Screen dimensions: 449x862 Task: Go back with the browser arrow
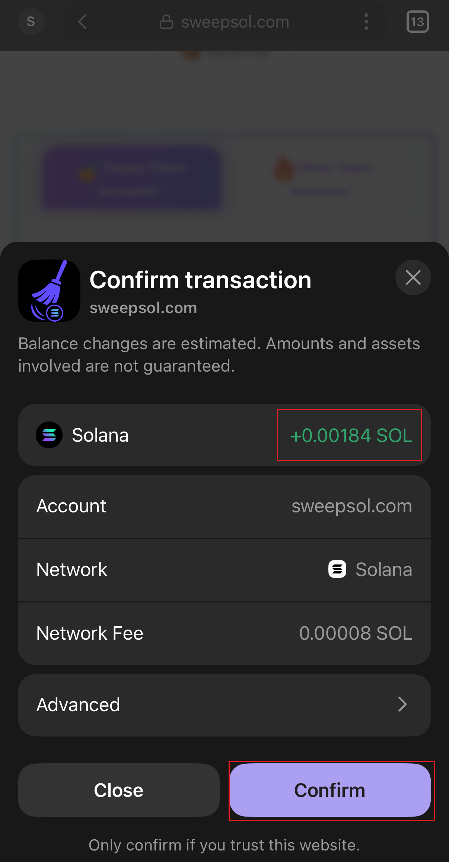[x=82, y=22]
